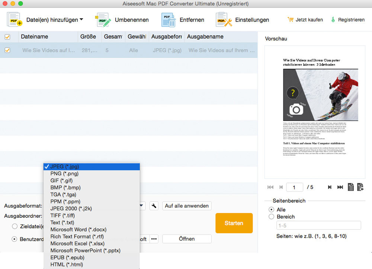372x269 pixels.
Task: Click the Entfernen toolbar label
Action: coord(192,20)
